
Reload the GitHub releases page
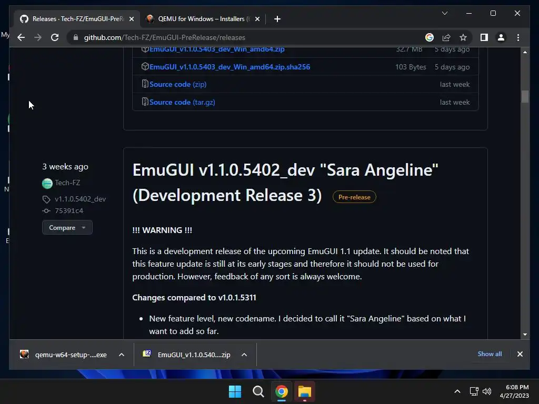[55, 37]
